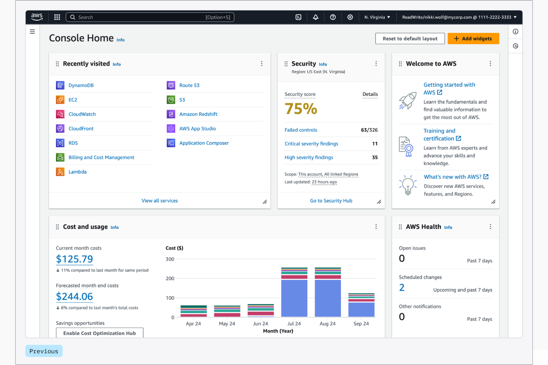Toggle the Cost and usage widget menu
This screenshot has width=548, height=365.
click(376, 226)
